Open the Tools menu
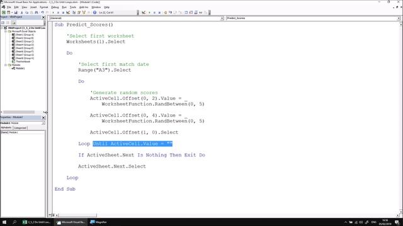Screen dimensions: 403x226 coord(73,7)
